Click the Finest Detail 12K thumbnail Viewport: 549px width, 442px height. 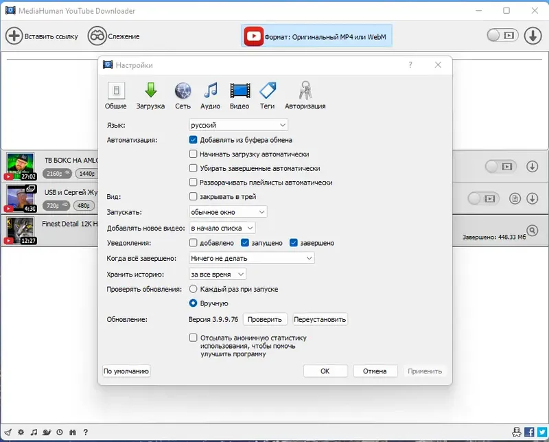click(x=21, y=231)
